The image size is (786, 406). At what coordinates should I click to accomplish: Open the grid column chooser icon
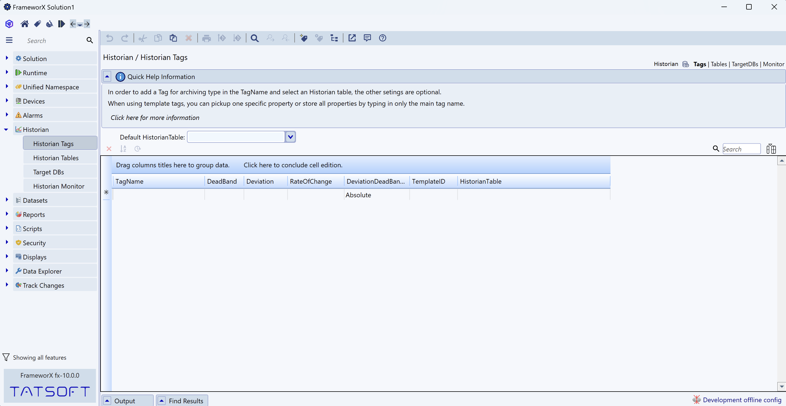[771, 149]
